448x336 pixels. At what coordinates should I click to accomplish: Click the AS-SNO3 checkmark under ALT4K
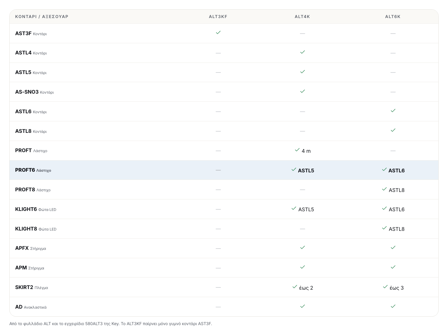(302, 91)
